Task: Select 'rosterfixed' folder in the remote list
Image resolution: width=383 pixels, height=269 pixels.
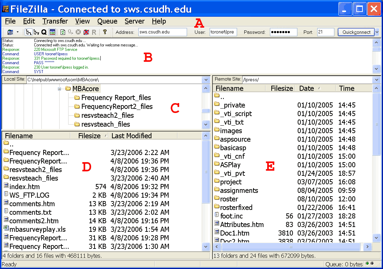Action: pyautogui.click(x=236, y=208)
